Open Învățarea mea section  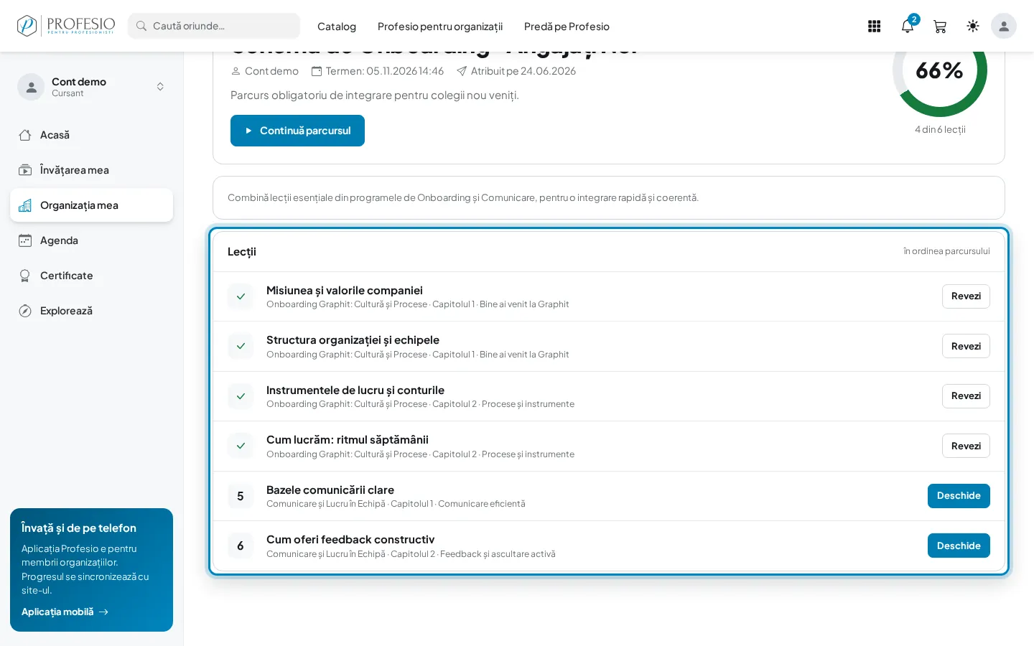click(x=91, y=170)
